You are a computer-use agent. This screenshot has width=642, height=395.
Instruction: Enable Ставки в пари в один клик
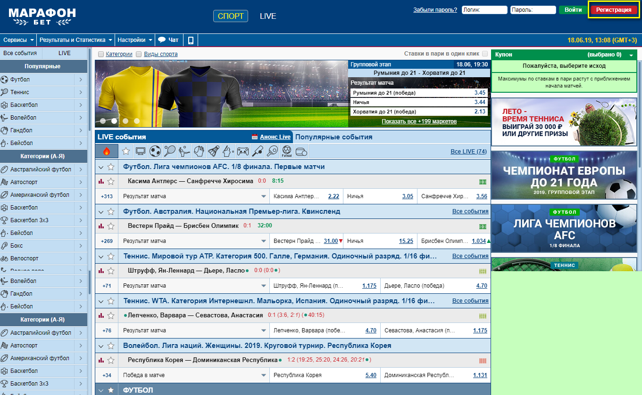point(485,54)
